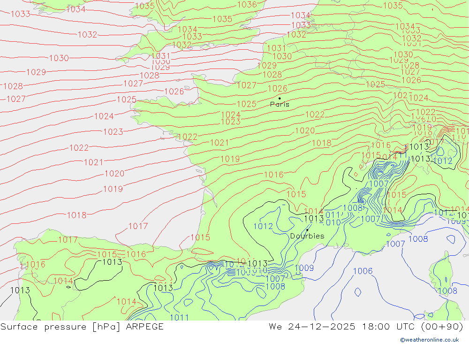Click the Dourbies location label
Image resolution: width=469 pixels, height=344 pixels.
pyautogui.click(x=307, y=236)
